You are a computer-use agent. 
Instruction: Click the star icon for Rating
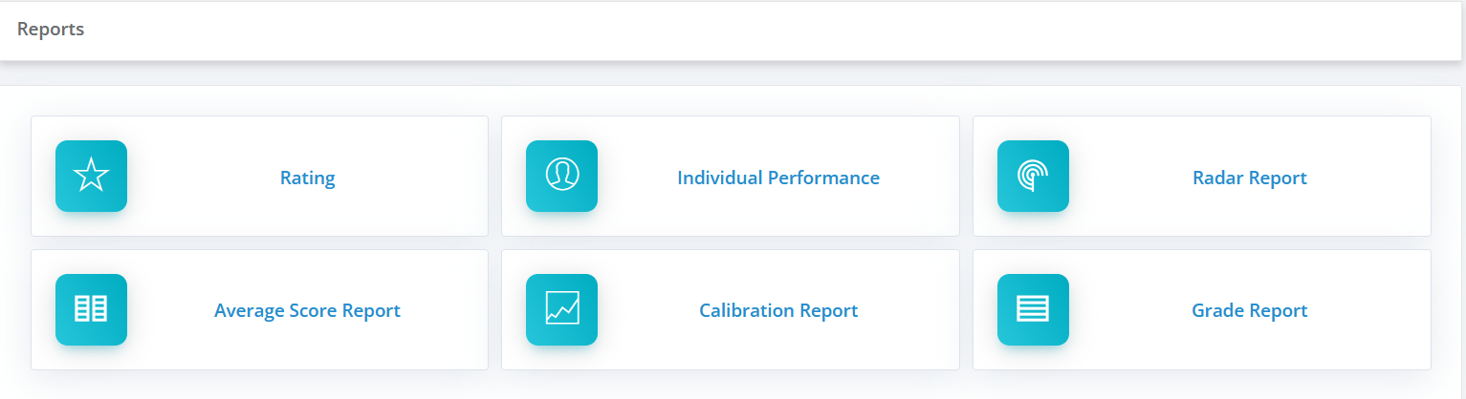(x=91, y=176)
